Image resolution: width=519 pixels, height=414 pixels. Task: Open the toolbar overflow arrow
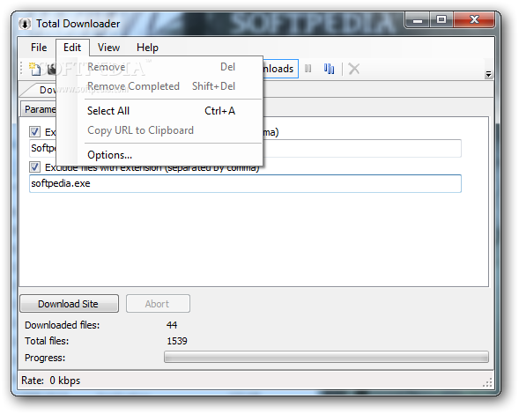pyautogui.click(x=488, y=74)
